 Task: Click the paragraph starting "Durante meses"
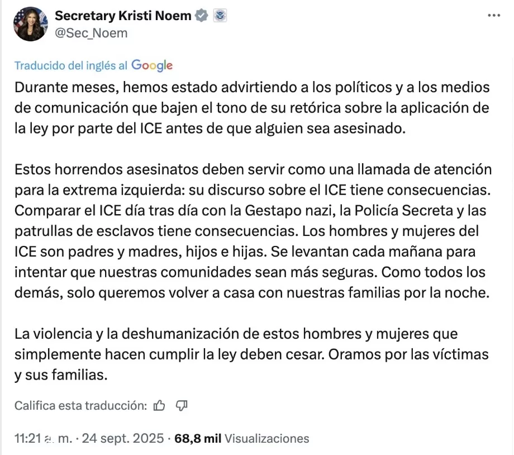tap(251, 108)
